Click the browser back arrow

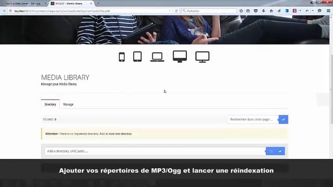(4, 10)
